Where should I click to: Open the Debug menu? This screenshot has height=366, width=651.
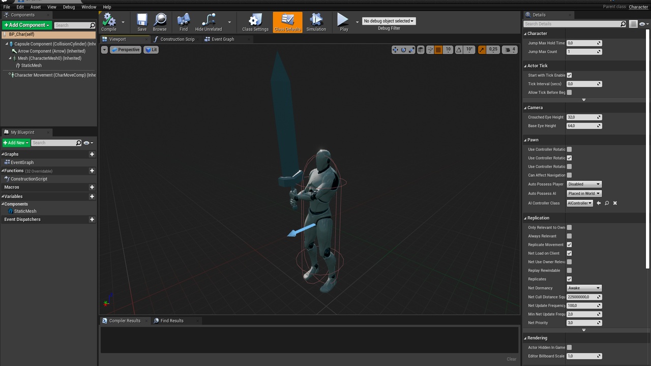tap(69, 7)
